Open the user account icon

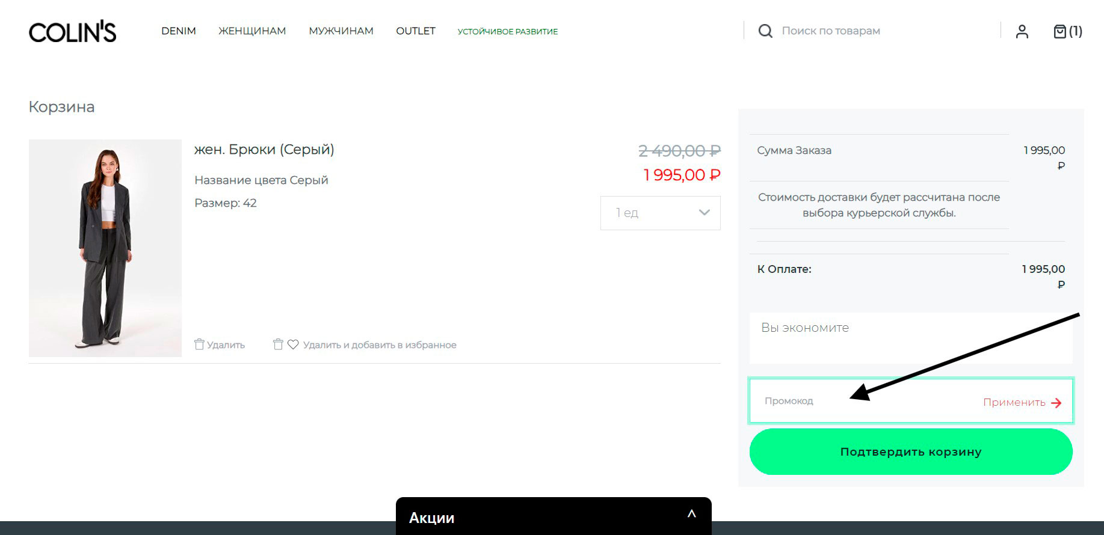[x=1022, y=31]
